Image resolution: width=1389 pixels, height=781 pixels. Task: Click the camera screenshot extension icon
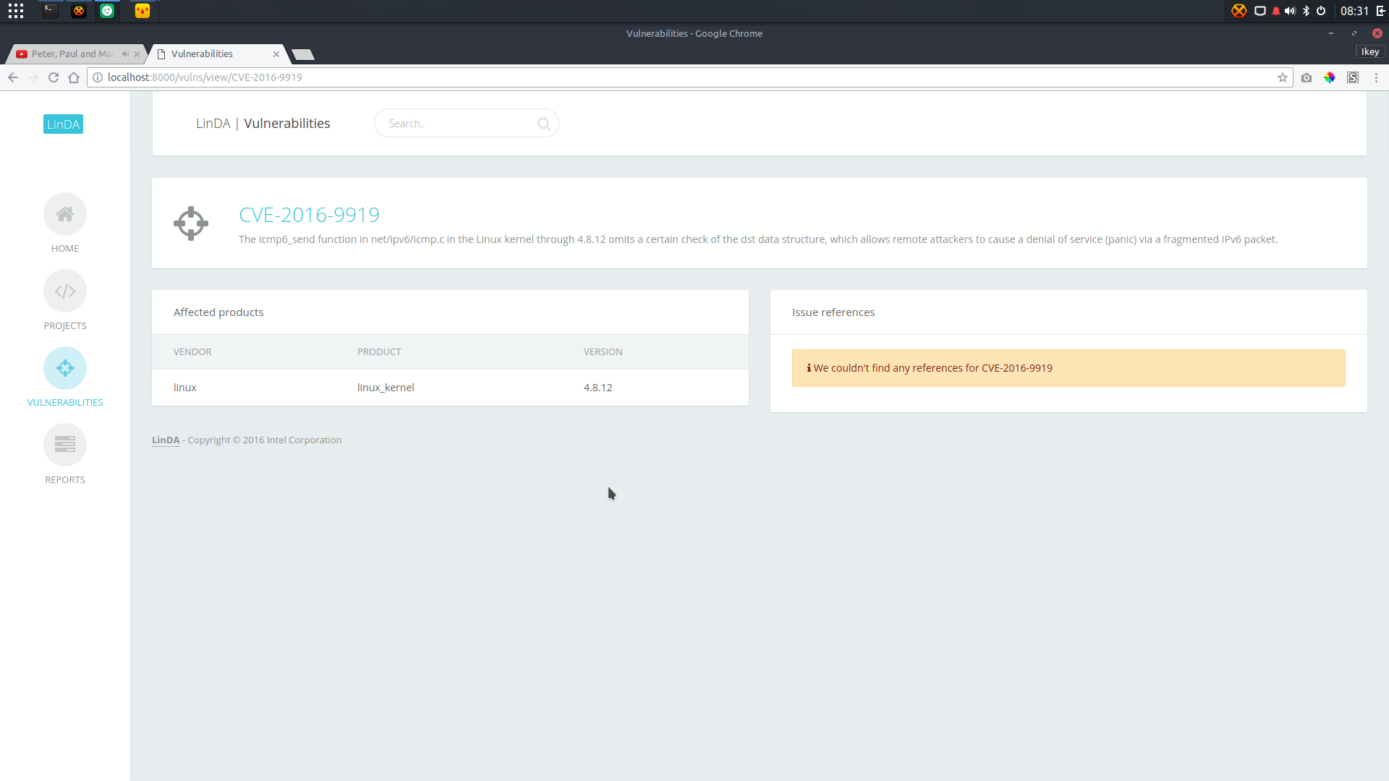(1307, 77)
